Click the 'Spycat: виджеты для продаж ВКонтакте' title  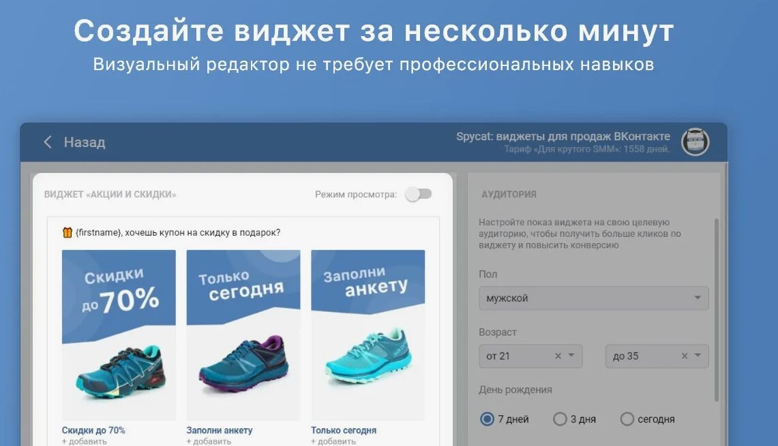pyautogui.click(x=563, y=136)
